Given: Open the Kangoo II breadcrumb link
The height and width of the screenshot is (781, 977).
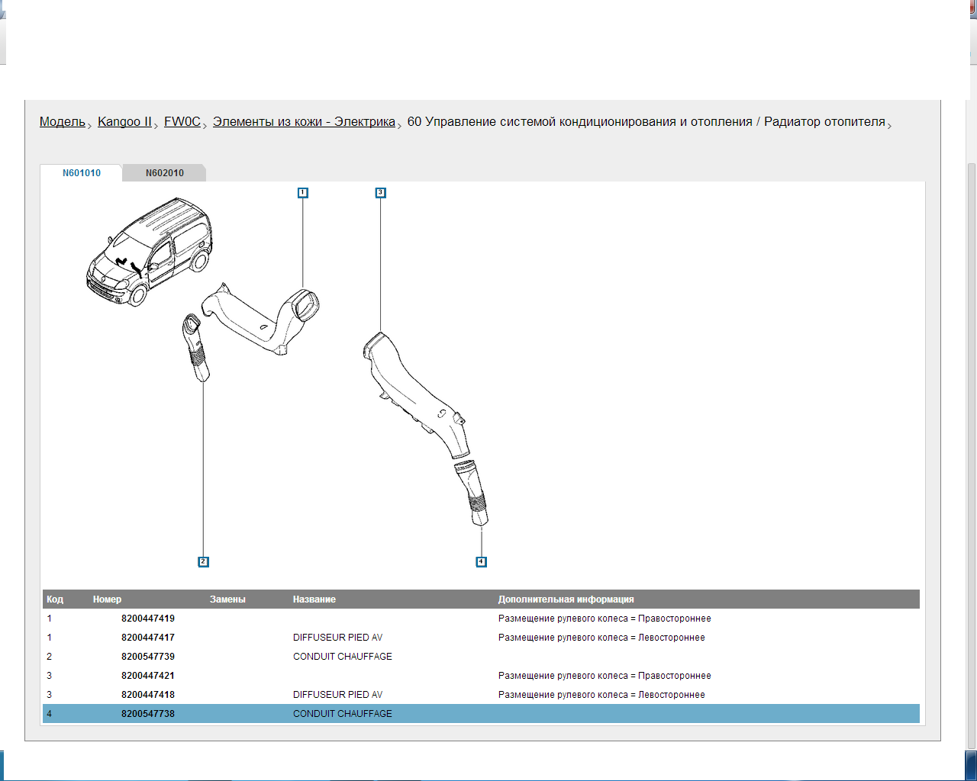Looking at the screenshot, I should click(x=124, y=122).
